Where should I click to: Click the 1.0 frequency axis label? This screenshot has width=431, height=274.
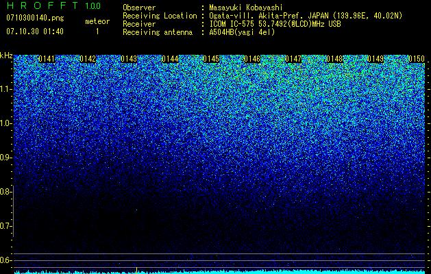coord(5,123)
